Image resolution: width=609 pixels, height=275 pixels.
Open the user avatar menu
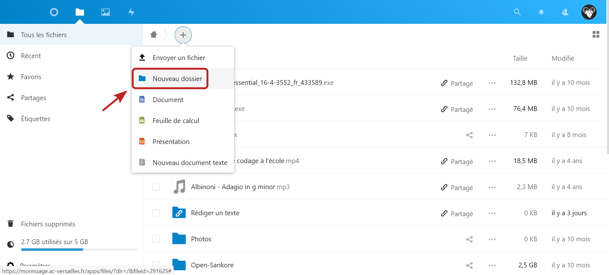click(x=589, y=12)
